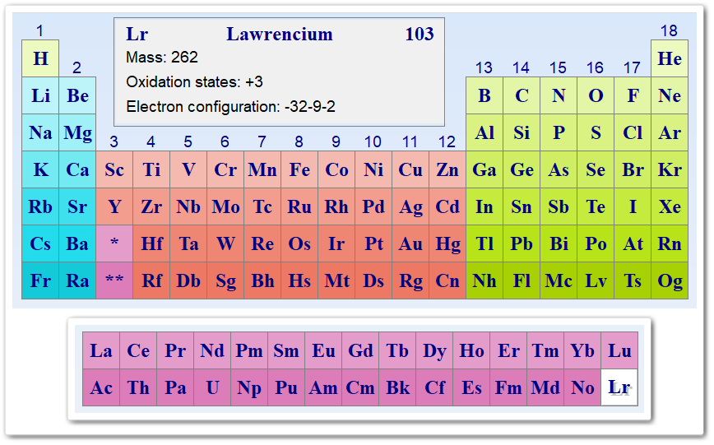Click the 'Lawrencium' name in info panel

(x=280, y=35)
